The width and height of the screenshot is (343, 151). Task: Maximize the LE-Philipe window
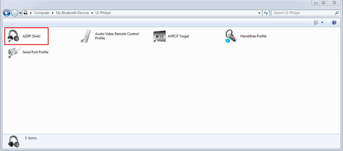point(324,3)
